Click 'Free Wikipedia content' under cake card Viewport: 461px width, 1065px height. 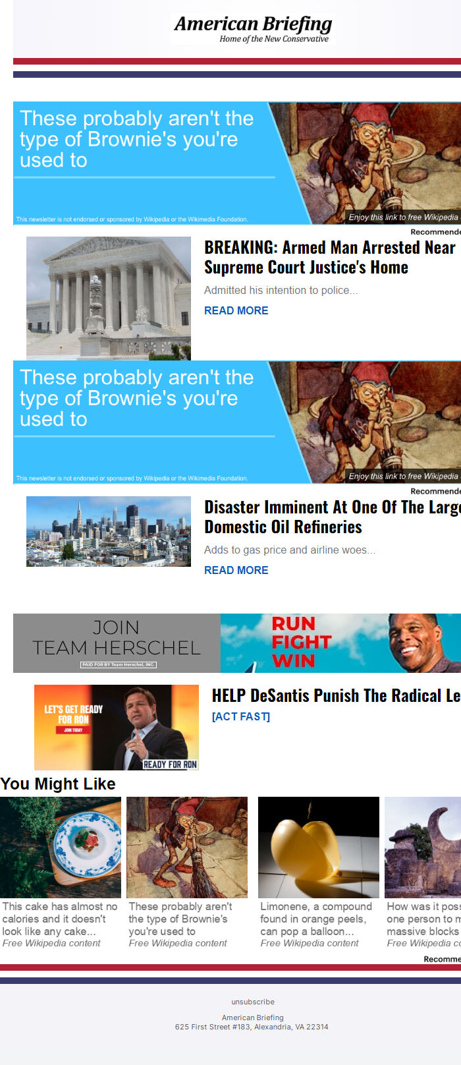[x=51, y=943]
